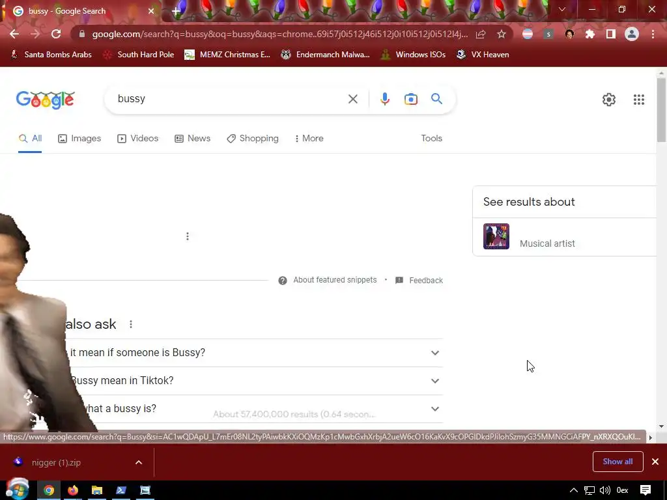The width and height of the screenshot is (667, 500).
Task: Launch Firefox from the taskbar
Action: 73,491
